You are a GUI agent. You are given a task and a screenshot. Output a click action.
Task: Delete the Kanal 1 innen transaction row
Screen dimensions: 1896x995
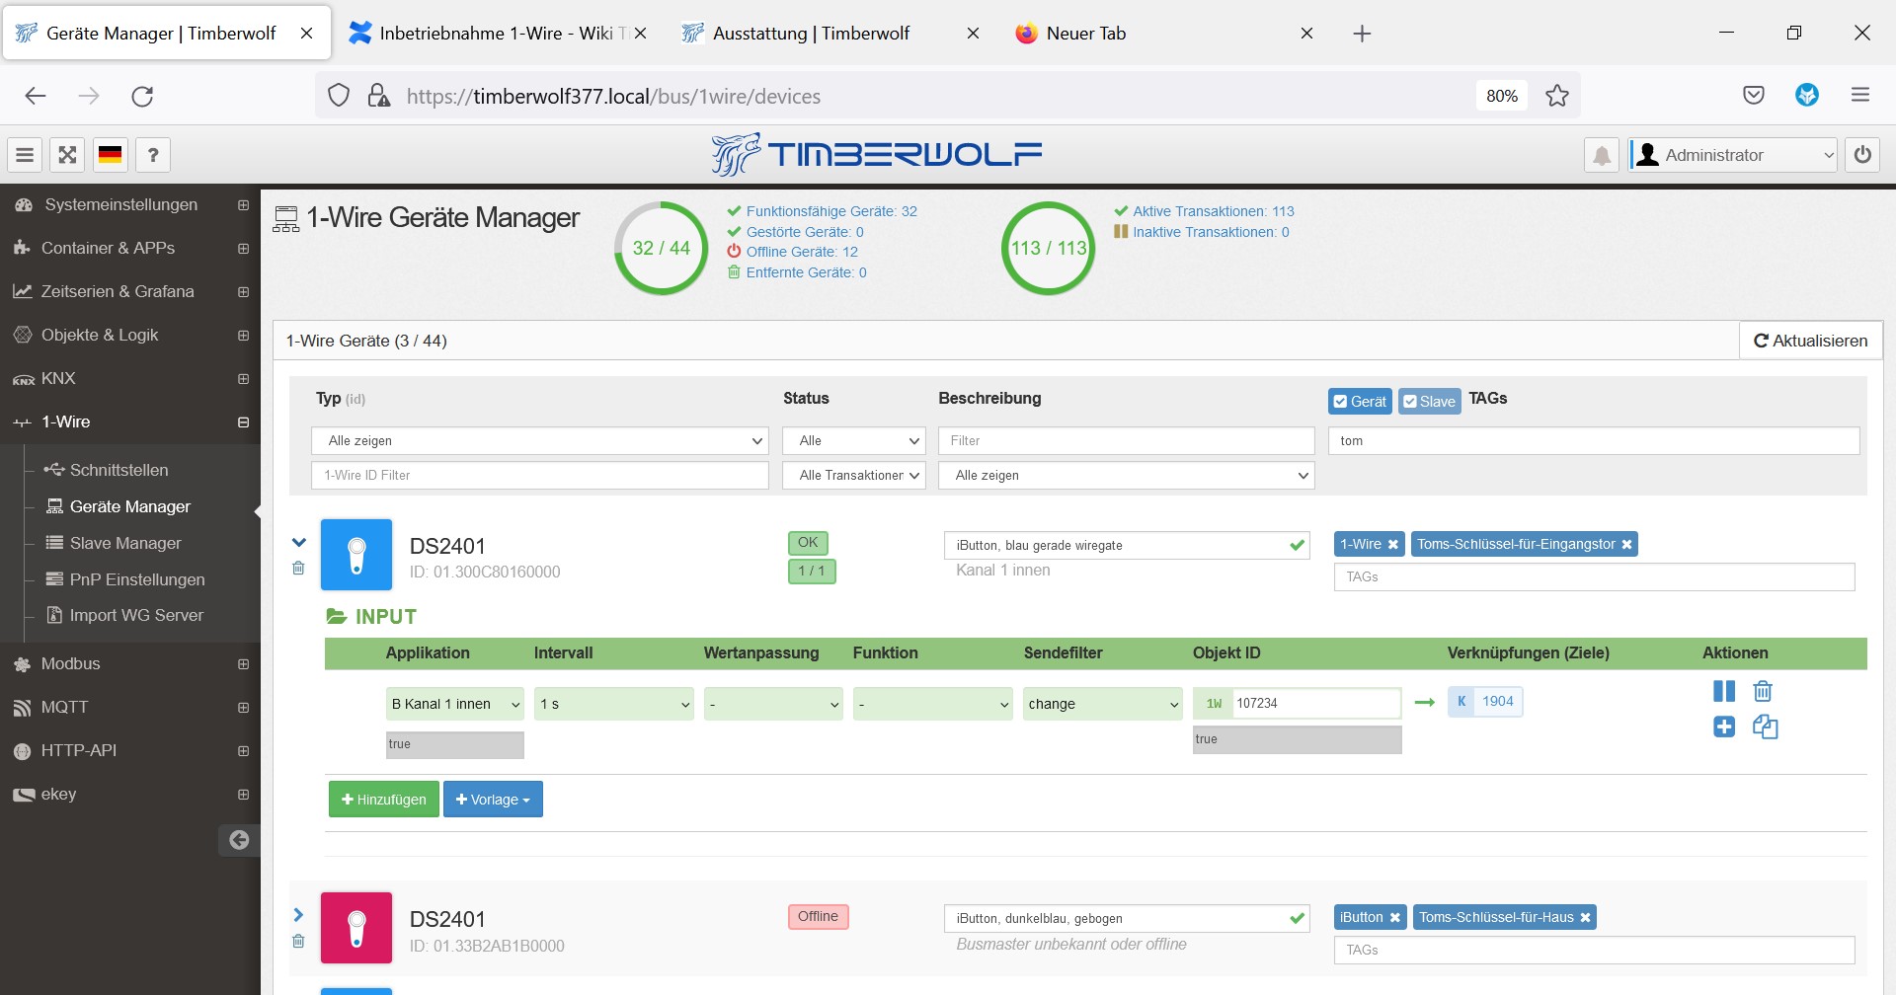tap(1763, 691)
